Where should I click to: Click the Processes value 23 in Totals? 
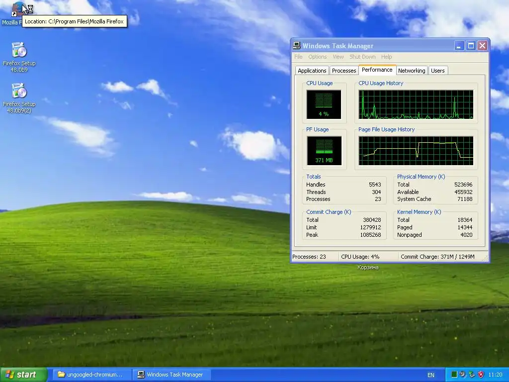point(378,199)
